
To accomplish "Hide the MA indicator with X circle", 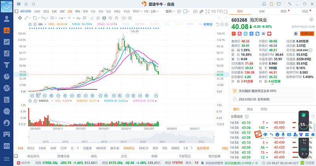I will coord(35,25).
